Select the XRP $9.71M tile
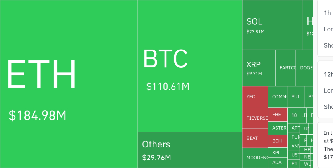 point(259,68)
